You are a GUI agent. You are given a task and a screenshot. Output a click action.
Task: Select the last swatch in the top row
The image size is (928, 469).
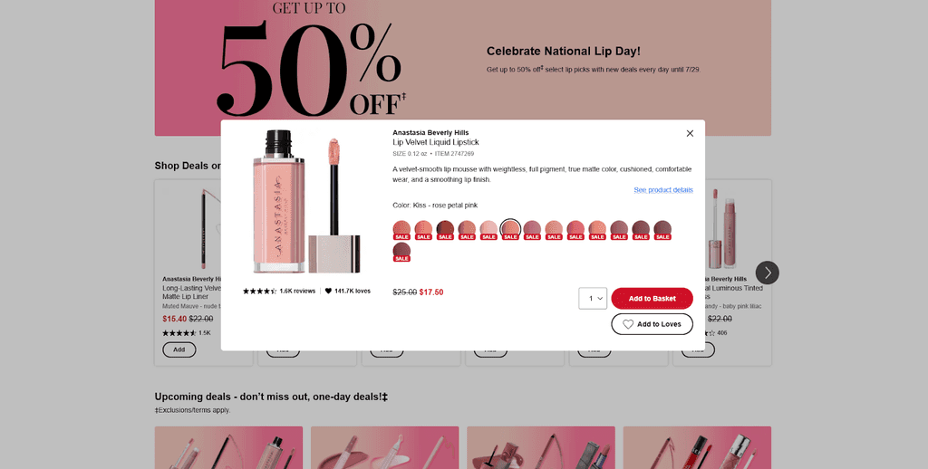pos(662,229)
